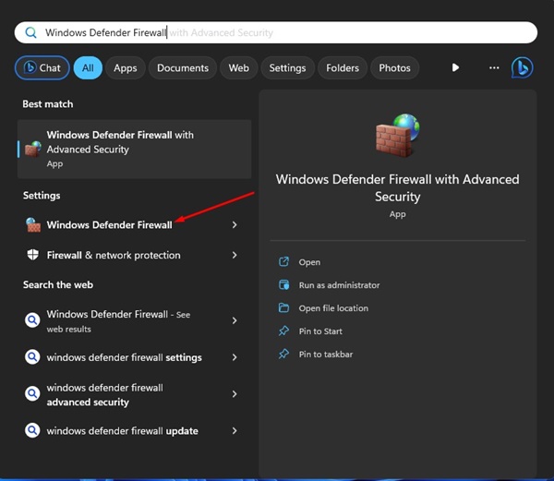554x481 pixels.
Task: Click the pin icon next to Pin to Start
Action: (x=283, y=331)
